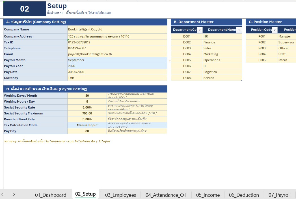Click department code D003
The width and height of the screenshot is (296, 199).
pyautogui.click(x=187, y=48)
